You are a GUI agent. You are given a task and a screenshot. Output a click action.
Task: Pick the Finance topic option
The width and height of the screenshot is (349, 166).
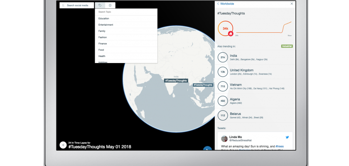pos(103,44)
